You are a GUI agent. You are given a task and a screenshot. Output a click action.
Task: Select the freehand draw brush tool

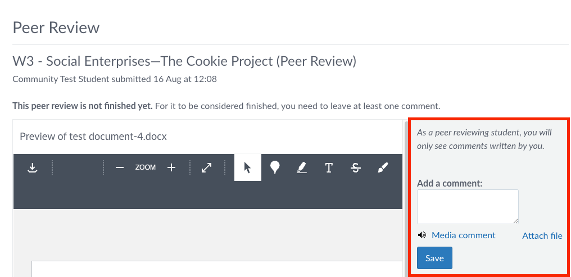click(383, 167)
